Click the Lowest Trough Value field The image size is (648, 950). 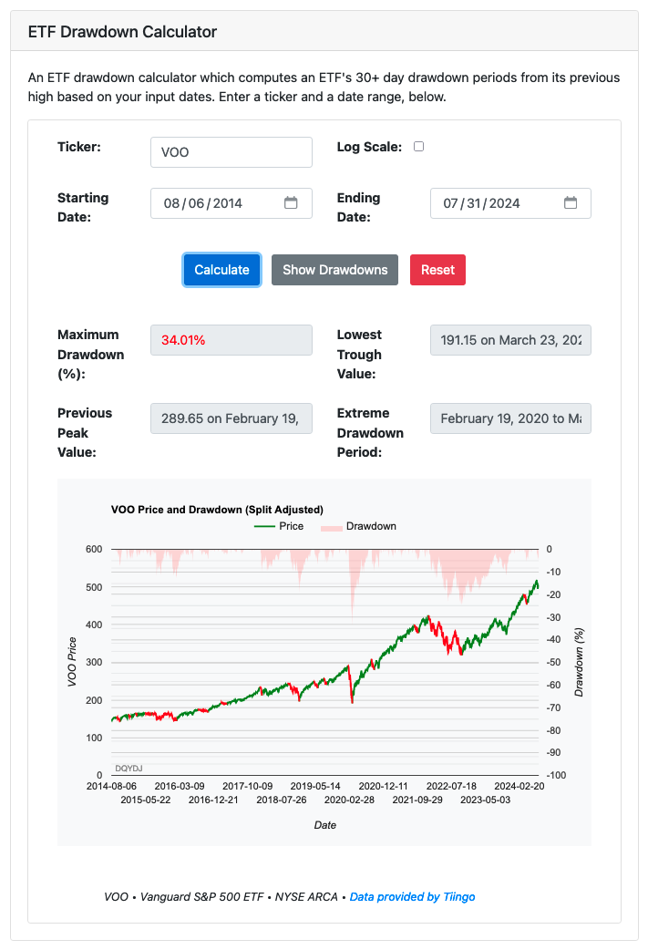(x=509, y=339)
